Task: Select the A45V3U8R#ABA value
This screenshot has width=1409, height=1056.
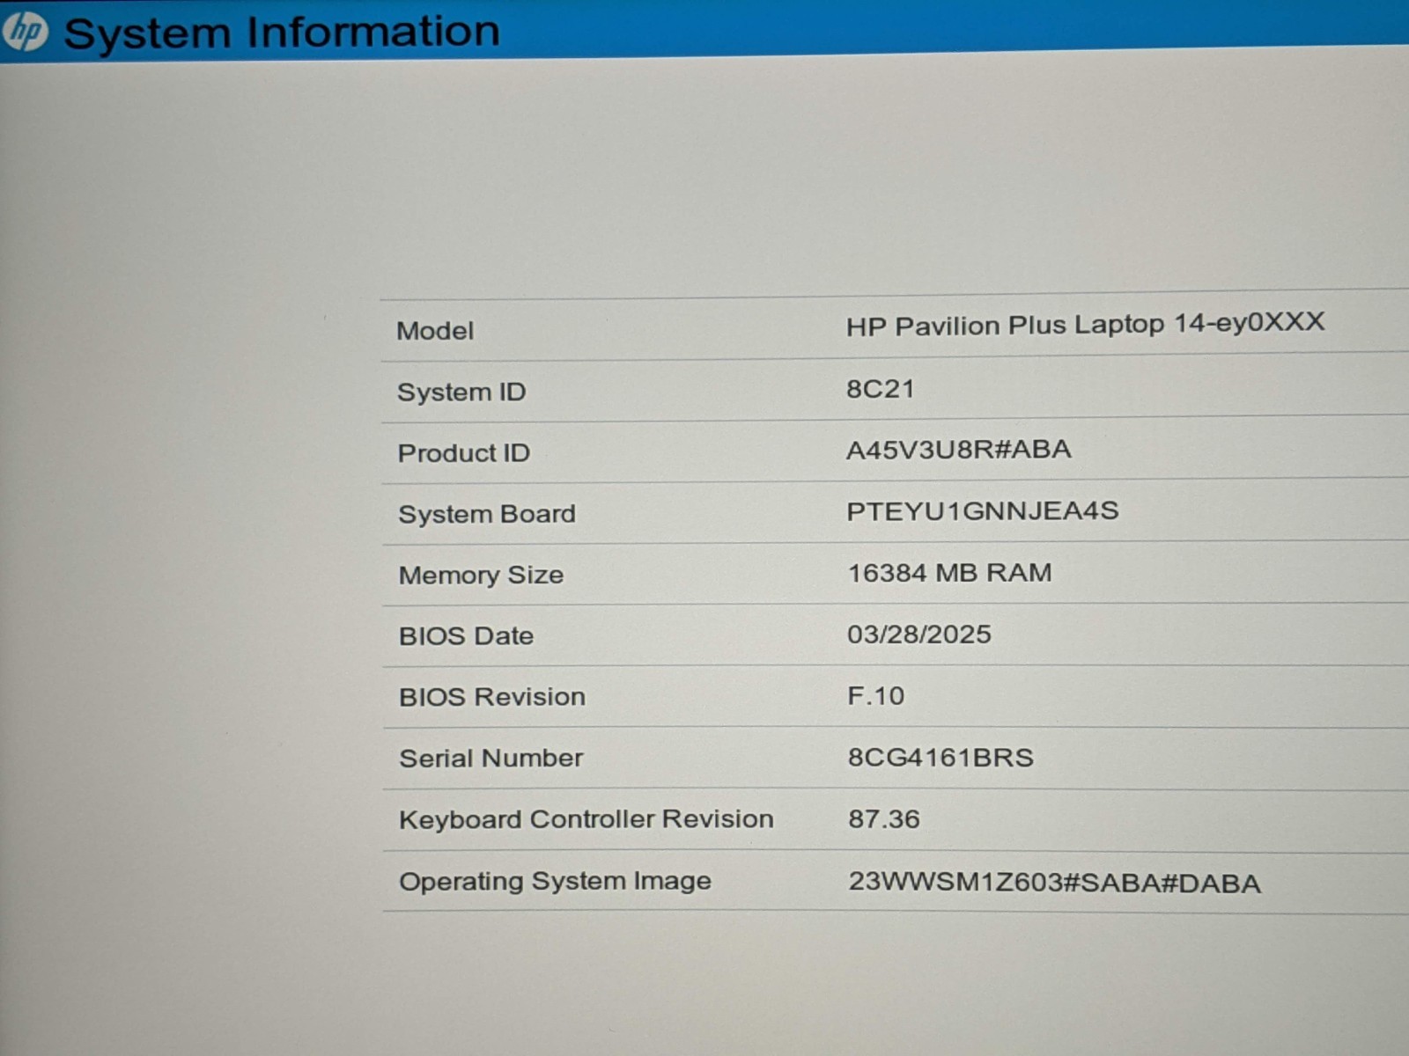Action: [x=959, y=450]
